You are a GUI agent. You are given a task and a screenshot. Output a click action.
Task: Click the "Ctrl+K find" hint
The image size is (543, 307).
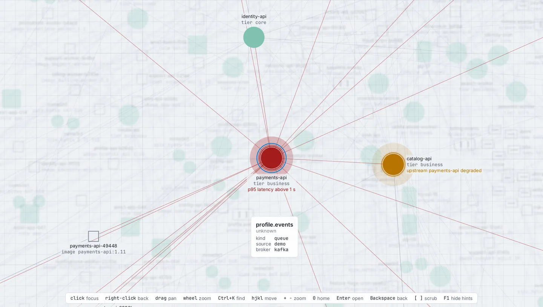(x=232, y=298)
